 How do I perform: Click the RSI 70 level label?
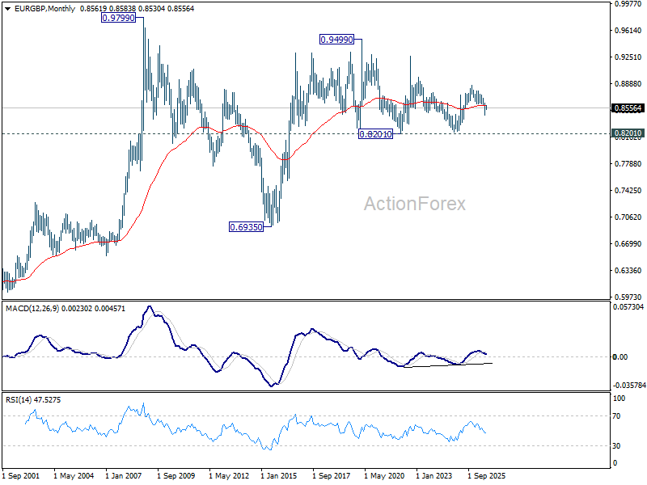click(616, 416)
